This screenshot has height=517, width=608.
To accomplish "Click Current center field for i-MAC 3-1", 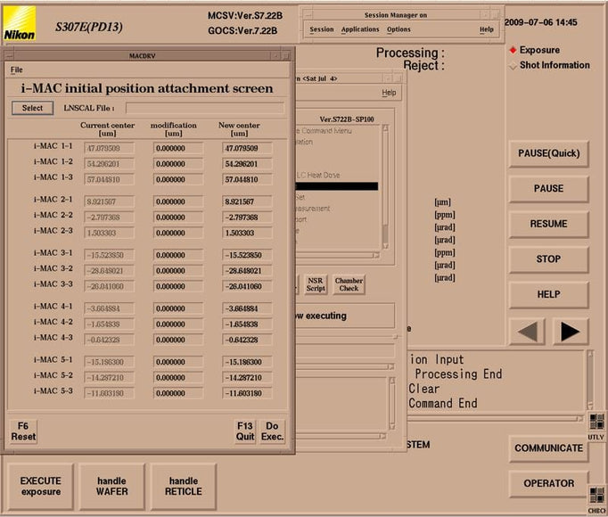I will 109,255.
